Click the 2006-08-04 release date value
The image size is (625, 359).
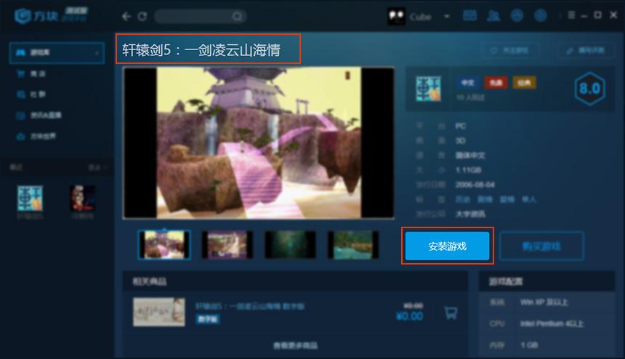[475, 185]
